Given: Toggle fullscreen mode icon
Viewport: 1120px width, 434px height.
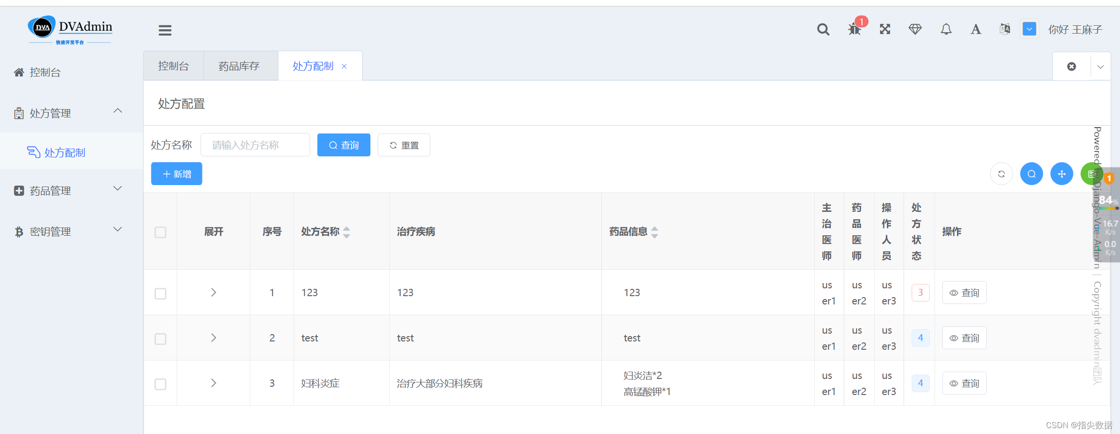Looking at the screenshot, I should click(x=885, y=29).
